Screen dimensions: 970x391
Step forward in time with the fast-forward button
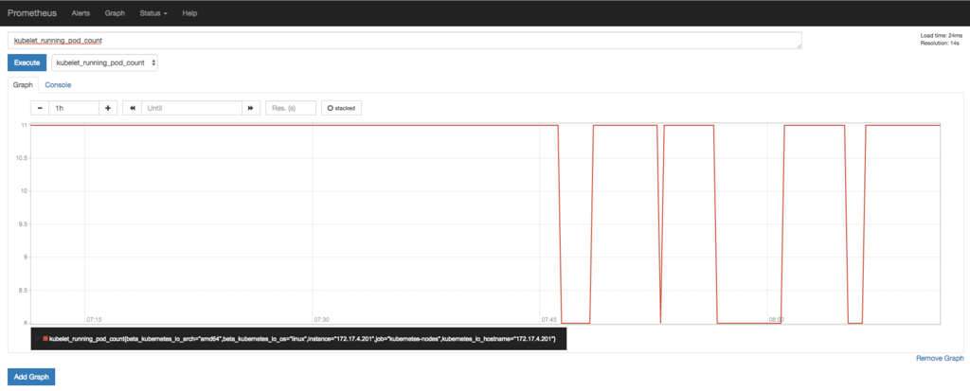[250, 108]
